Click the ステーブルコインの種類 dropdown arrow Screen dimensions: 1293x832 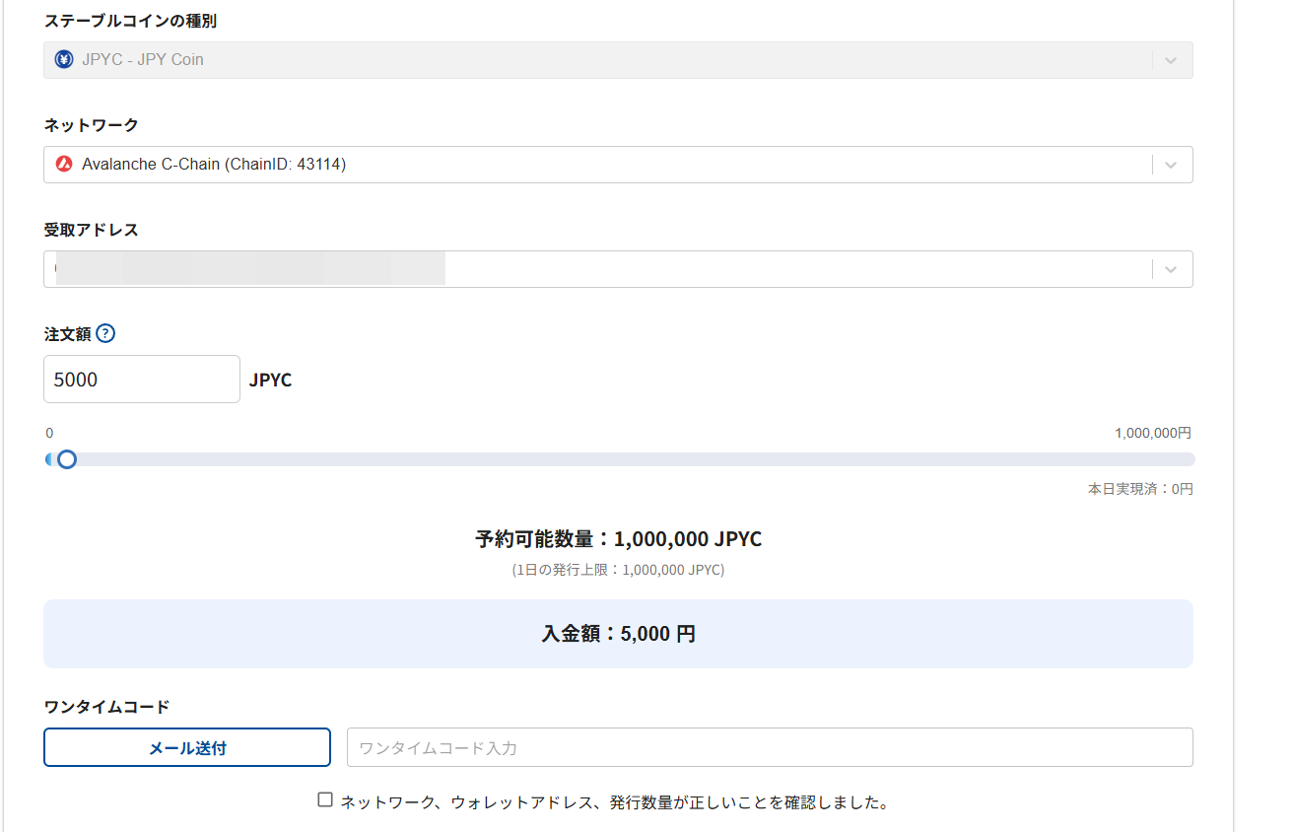pyautogui.click(x=1171, y=60)
